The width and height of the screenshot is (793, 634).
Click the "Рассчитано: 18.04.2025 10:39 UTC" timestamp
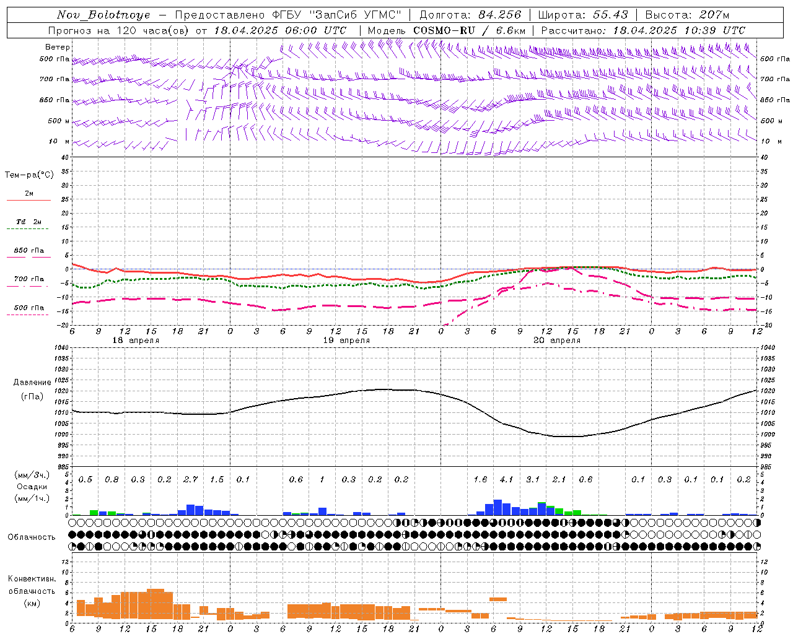point(643,30)
